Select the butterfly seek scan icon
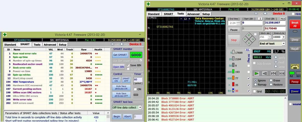 coord(282,73)
